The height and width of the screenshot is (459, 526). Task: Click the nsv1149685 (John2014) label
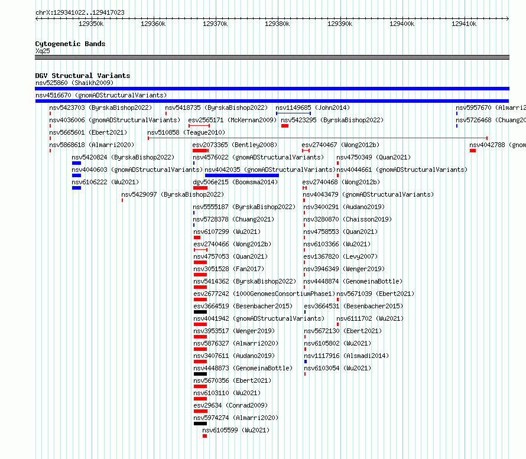(x=313, y=108)
